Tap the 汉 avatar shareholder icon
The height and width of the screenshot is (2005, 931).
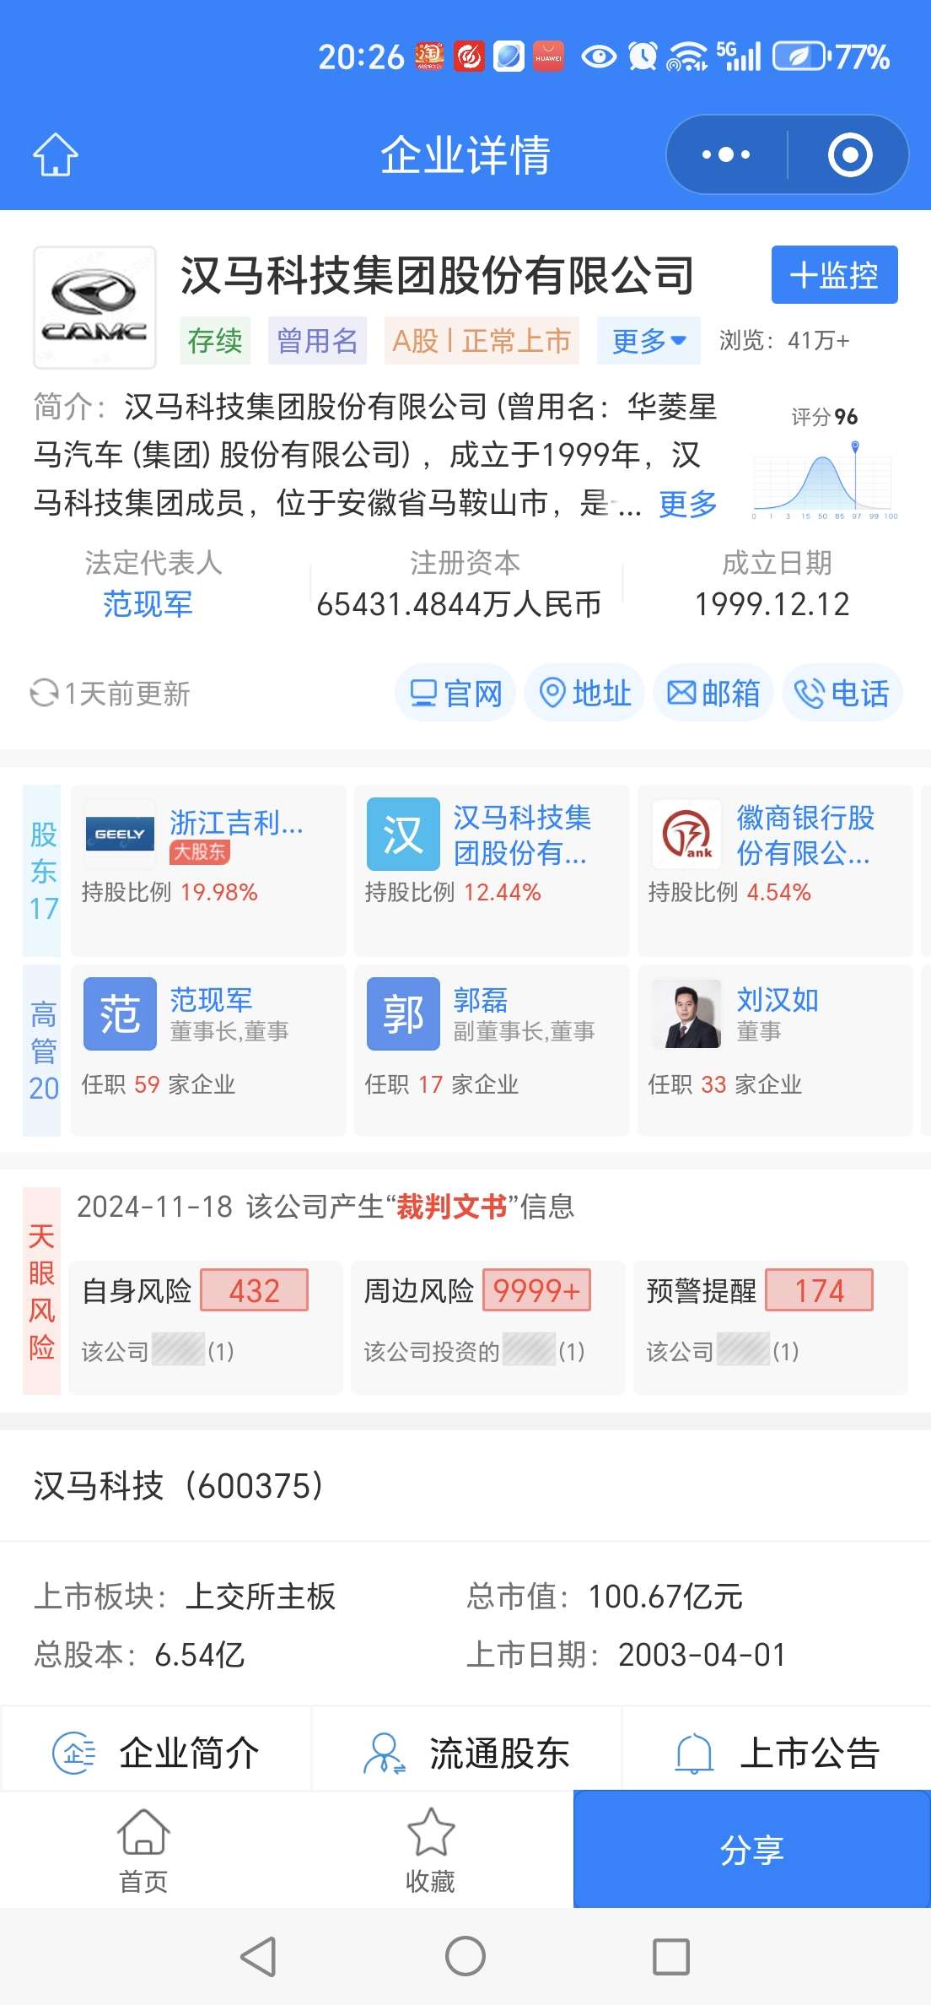tap(403, 834)
